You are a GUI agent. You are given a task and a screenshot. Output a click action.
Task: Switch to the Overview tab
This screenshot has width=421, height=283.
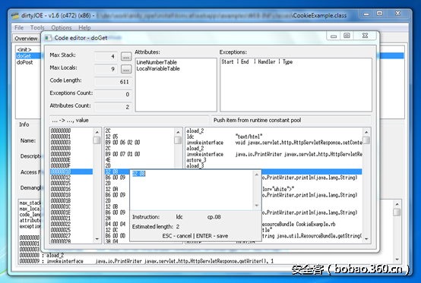tap(26, 39)
